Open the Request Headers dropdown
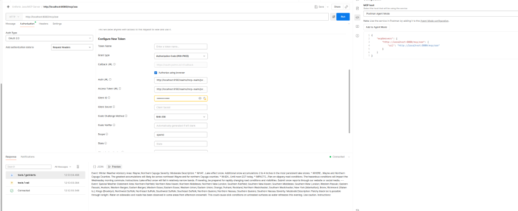The width and height of the screenshot is (518, 211). point(72,47)
